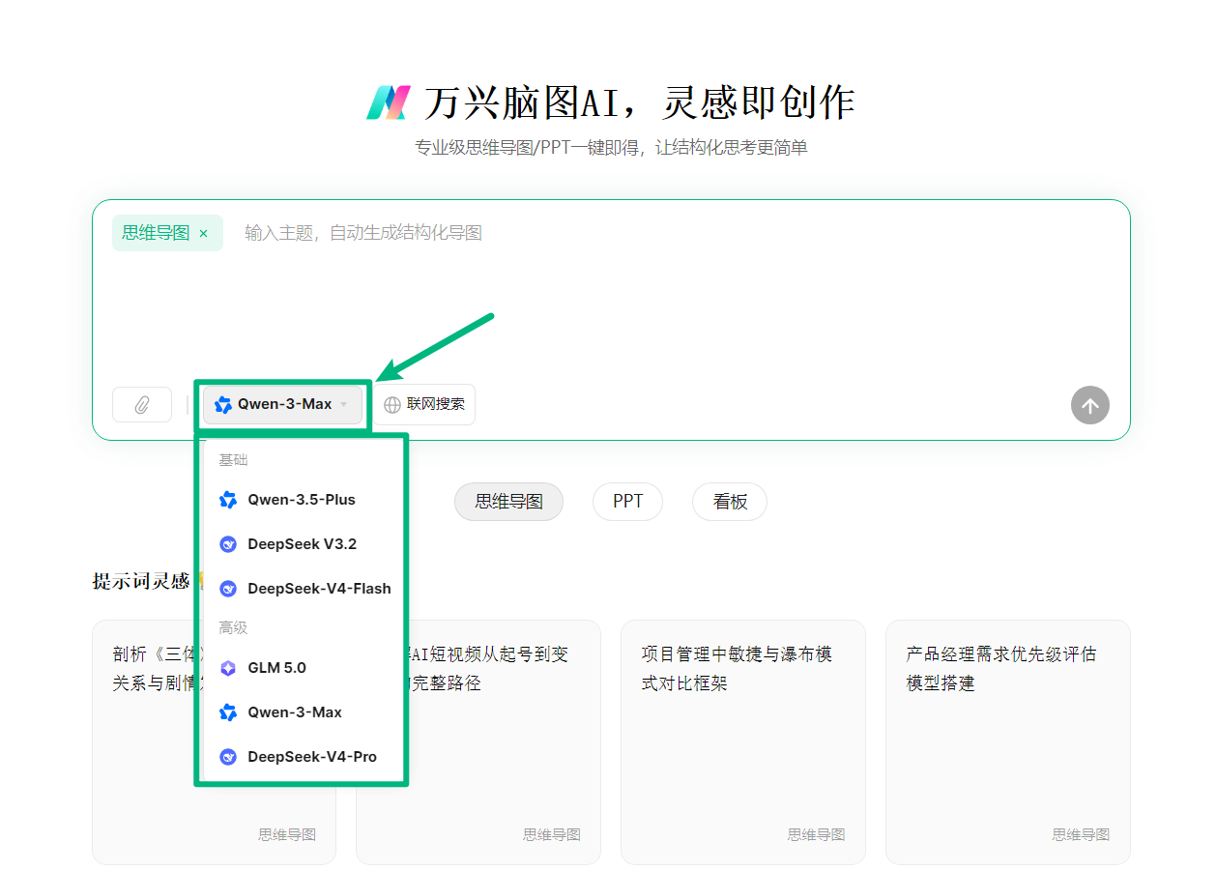
Task: Click the icon beside DeepSeek-V4-Flash
Action: coord(228,589)
